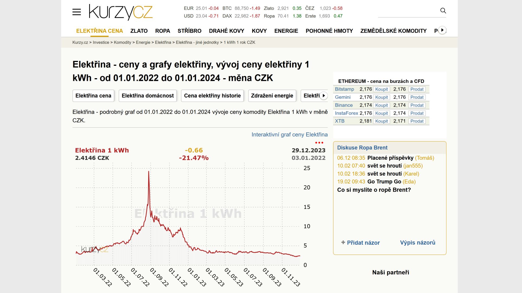Click Prodat in the Gemini row
The width and height of the screenshot is (522, 293).
[417, 97]
